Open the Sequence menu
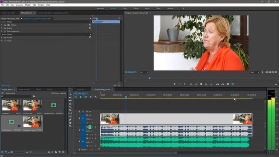 (x=19, y=5)
